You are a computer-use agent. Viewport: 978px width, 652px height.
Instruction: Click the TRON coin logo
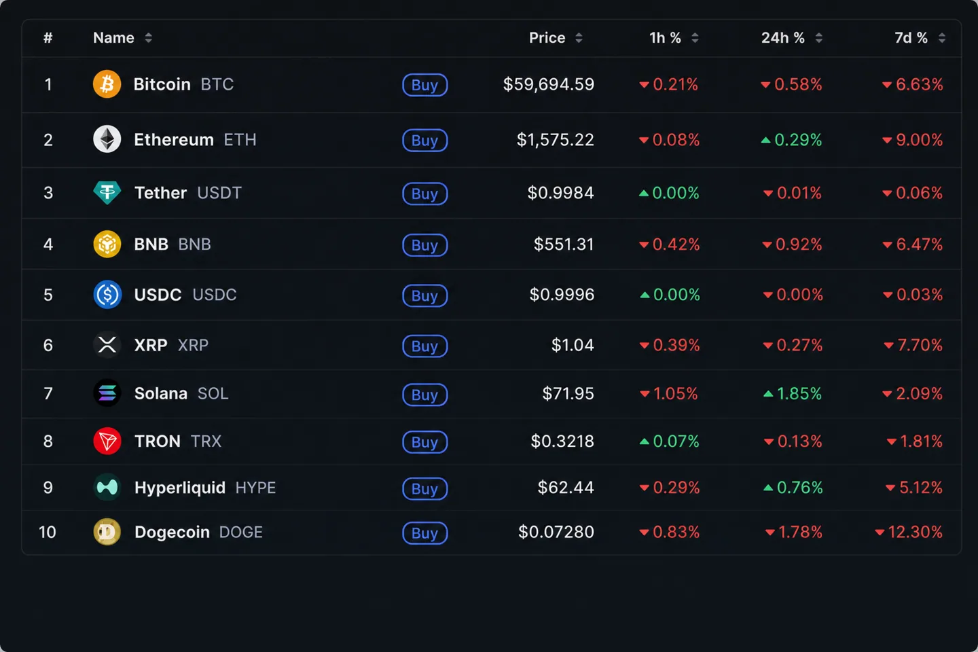click(107, 441)
